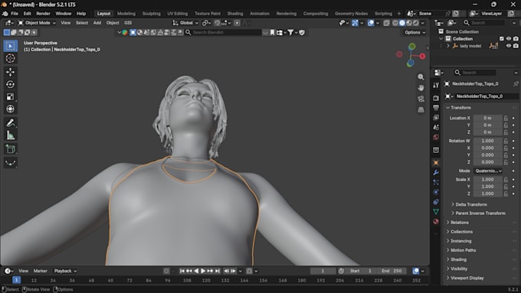Add a new workspace with plus button
Viewport: 521px width, 293px height.
pos(399,14)
